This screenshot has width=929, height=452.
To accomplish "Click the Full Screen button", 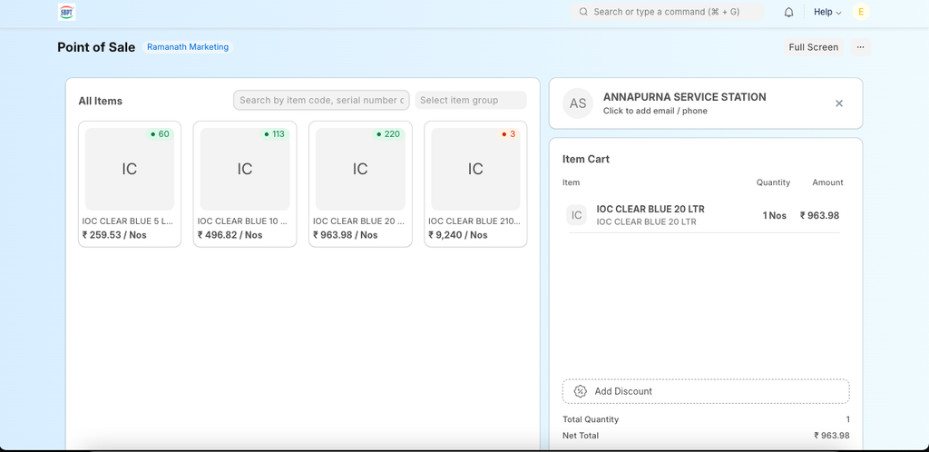I will (x=814, y=47).
